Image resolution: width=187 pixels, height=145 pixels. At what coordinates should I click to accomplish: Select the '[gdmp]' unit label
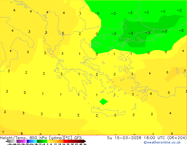[x=57, y=138]
